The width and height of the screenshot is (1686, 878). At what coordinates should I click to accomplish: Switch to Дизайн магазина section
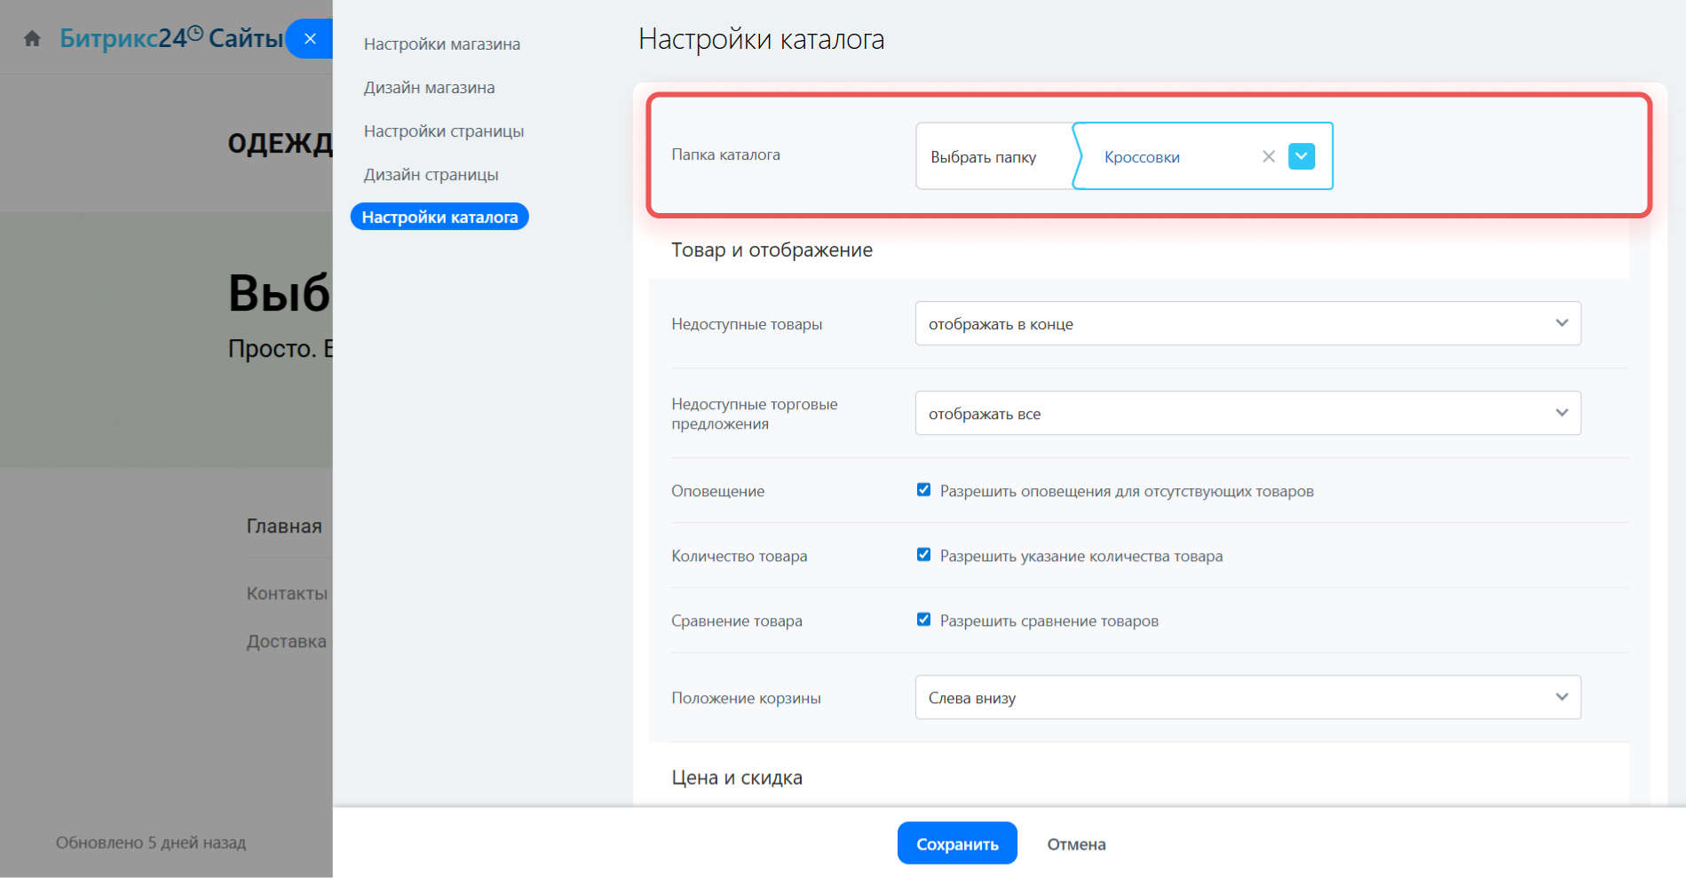[x=429, y=88]
